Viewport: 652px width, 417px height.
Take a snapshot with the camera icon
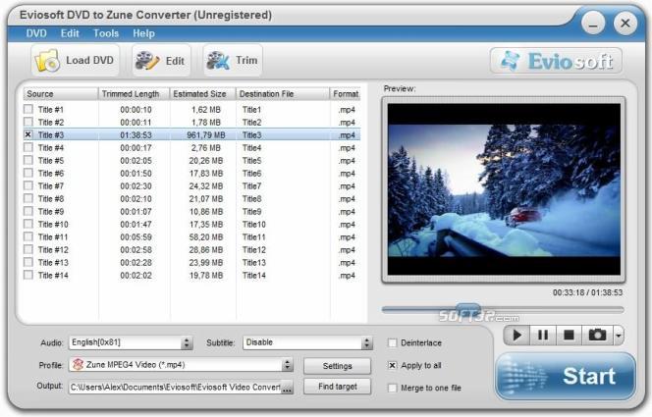pyautogui.click(x=597, y=336)
